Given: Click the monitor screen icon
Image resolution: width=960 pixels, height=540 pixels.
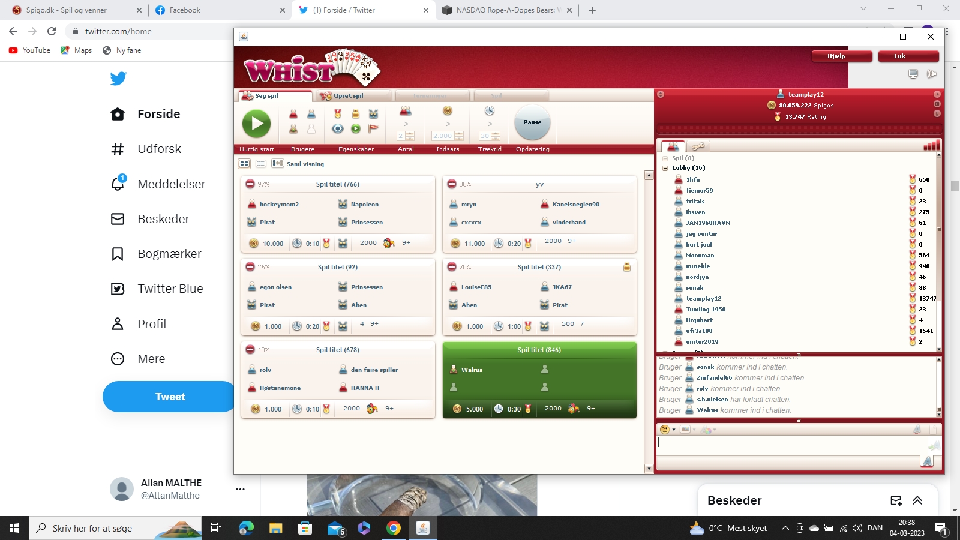Looking at the screenshot, I should coord(913,74).
